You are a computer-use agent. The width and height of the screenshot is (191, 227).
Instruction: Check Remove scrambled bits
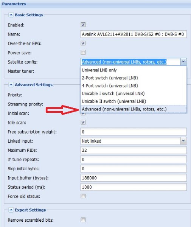pos(83,220)
